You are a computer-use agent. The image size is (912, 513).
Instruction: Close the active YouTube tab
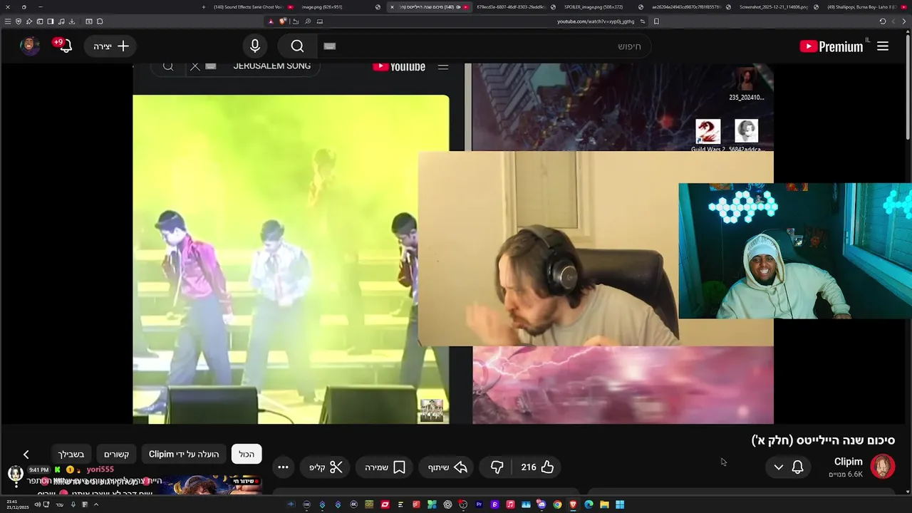392,7
